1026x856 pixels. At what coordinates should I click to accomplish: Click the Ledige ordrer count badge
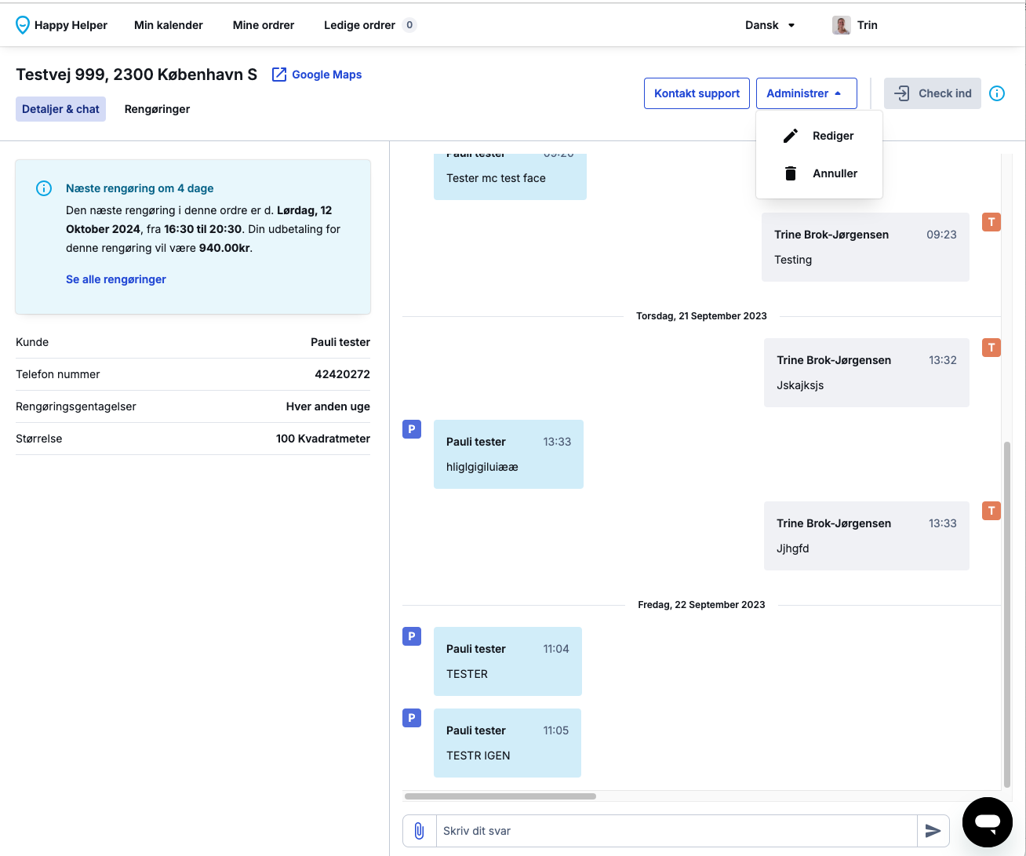(x=409, y=25)
